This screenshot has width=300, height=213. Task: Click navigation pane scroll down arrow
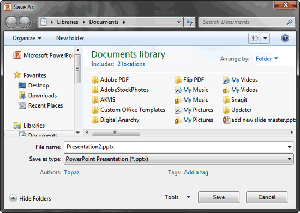(x=77, y=133)
